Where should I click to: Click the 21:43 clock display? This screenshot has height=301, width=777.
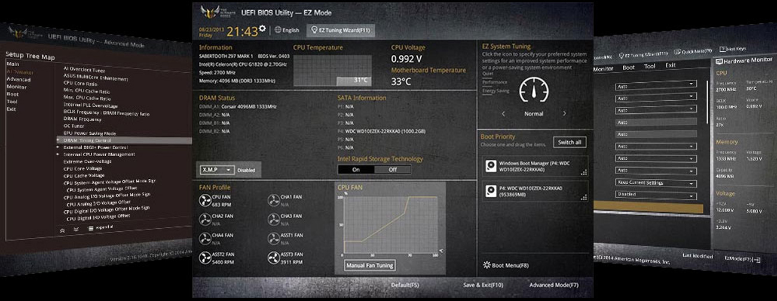pos(241,31)
